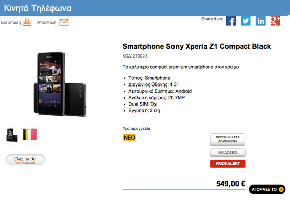Add product via ΠΡΟΣΘΗΚΗ ΣΤΑ ΑΓΑΠΗΜΕΝΑ button
This screenshot has width=290, height=200.
[x=227, y=139]
